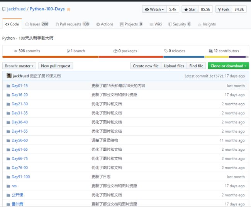This screenshot has width=251, height=207.
Task: Open the Actions tab
Action: tap(105, 24)
